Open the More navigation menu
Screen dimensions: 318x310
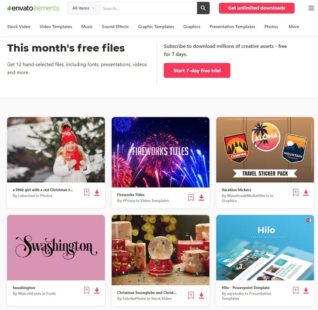click(x=294, y=27)
